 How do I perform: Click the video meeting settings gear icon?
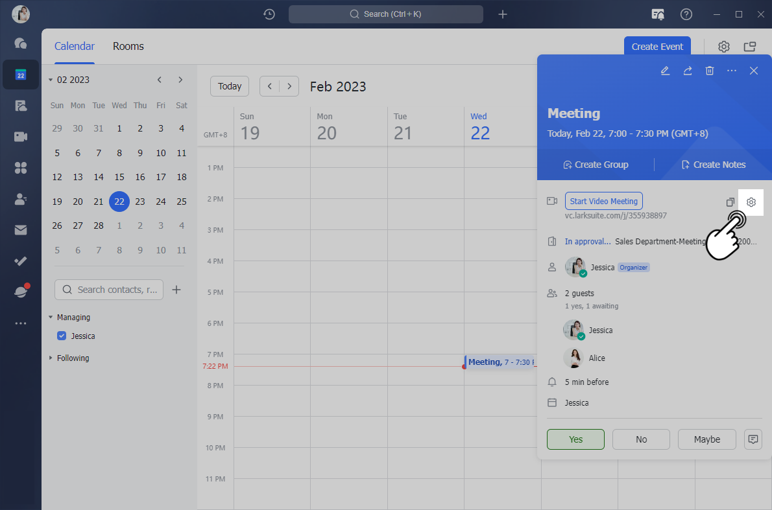tap(751, 202)
